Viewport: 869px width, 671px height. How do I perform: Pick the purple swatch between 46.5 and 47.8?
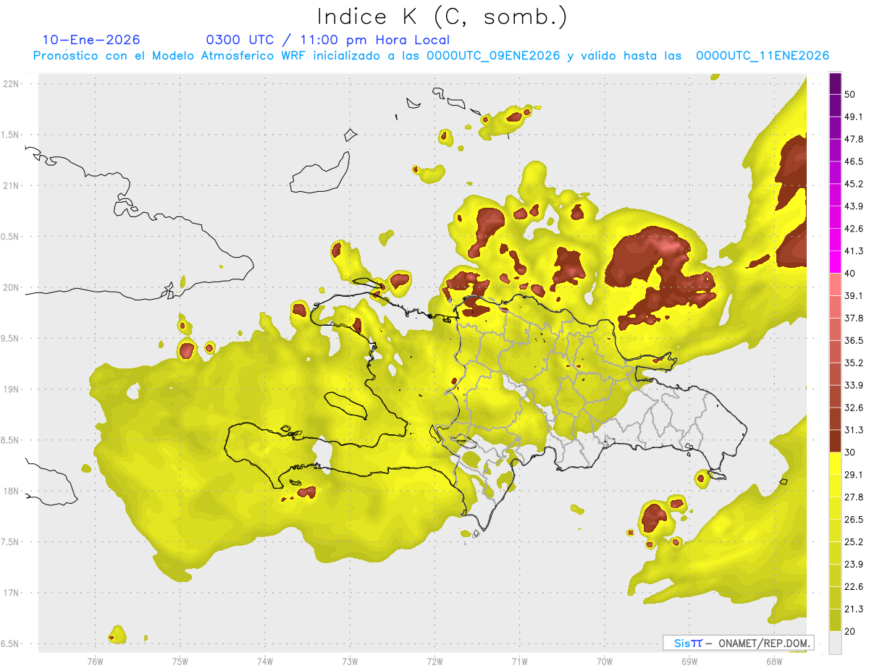coord(836,151)
